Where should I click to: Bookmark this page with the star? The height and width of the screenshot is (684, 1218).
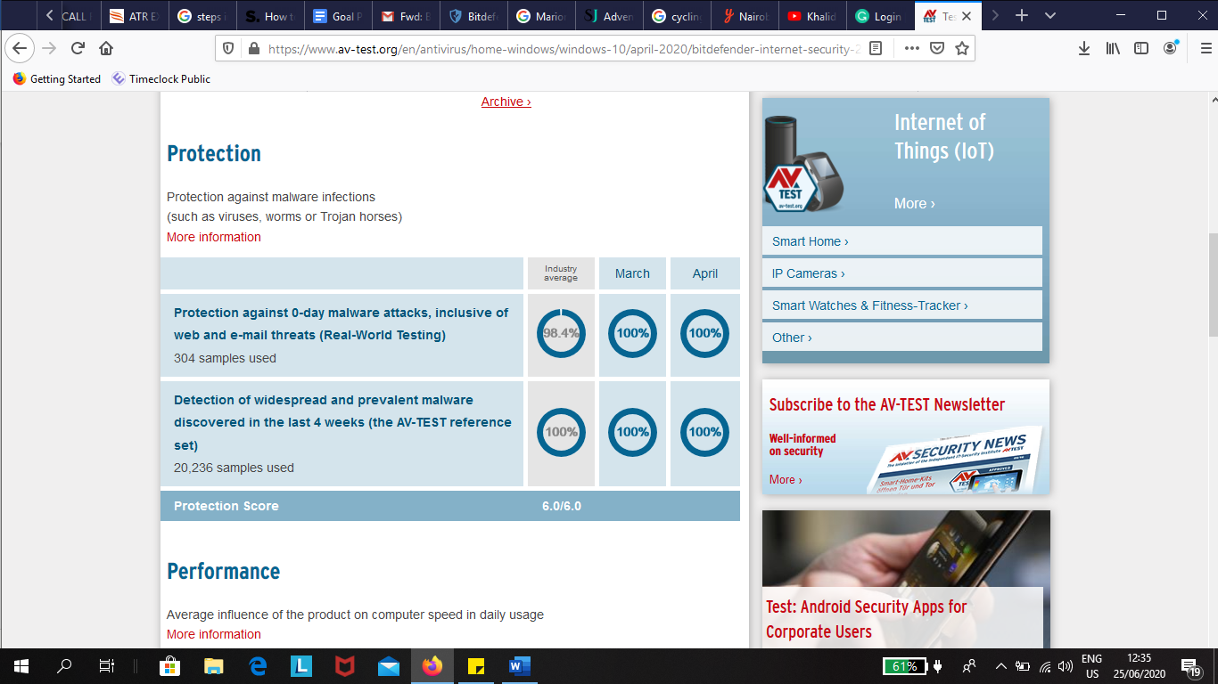(962, 49)
